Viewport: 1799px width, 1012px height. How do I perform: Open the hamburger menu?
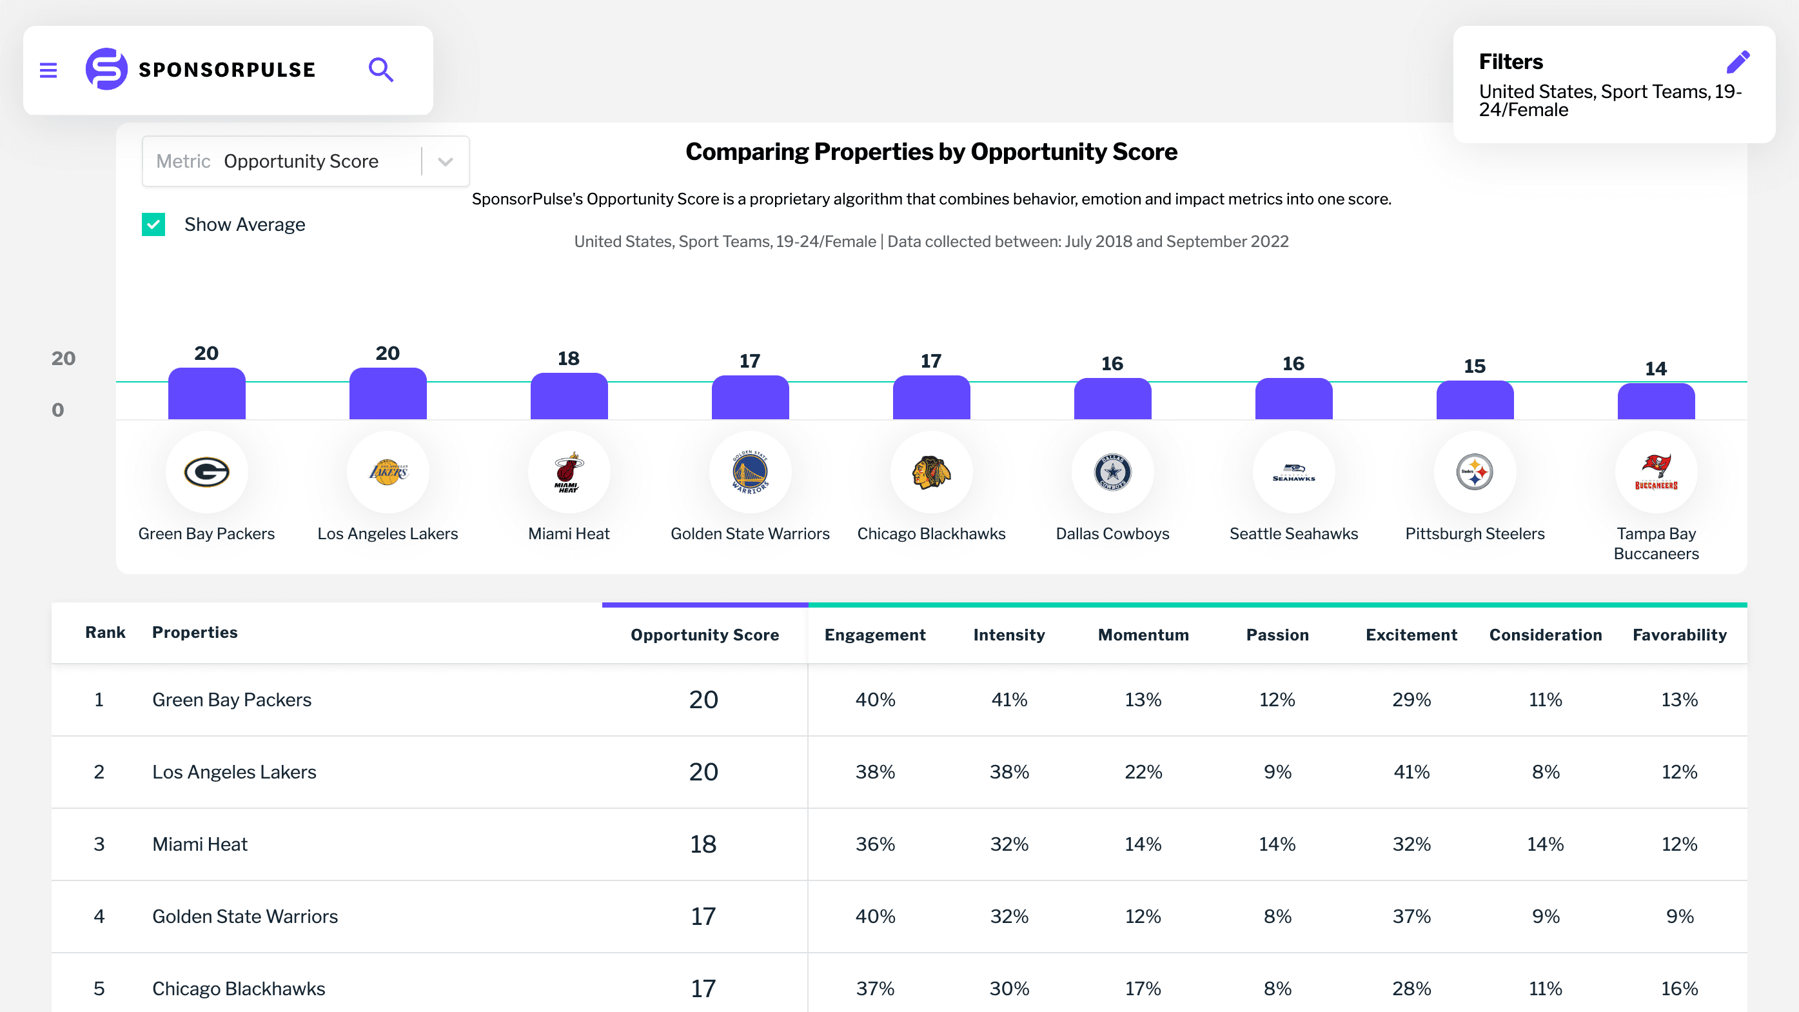(48, 70)
